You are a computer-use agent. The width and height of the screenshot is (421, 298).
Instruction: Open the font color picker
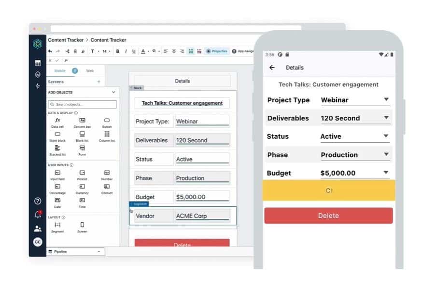(x=143, y=51)
